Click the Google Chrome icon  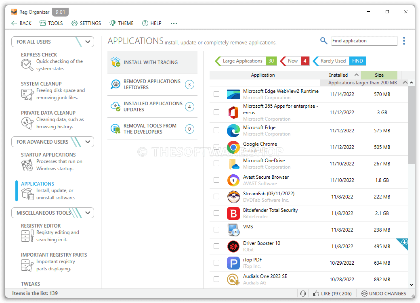[233, 147]
